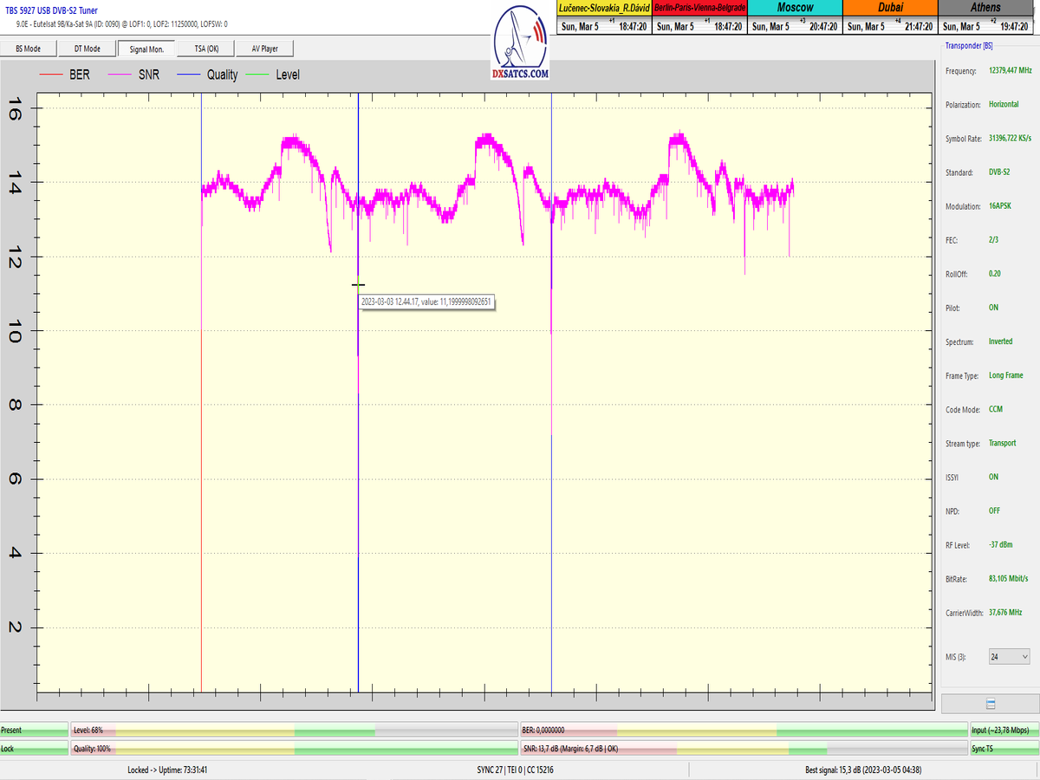
Task: Click the Sync TS indicator
Action: pos(1004,747)
